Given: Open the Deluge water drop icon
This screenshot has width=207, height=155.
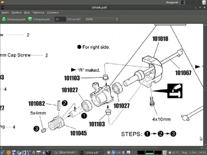Looking at the screenshot, I should pyautogui.click(x=44, y=152).
